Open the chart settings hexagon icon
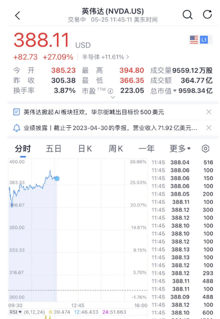 click(206, 149)
